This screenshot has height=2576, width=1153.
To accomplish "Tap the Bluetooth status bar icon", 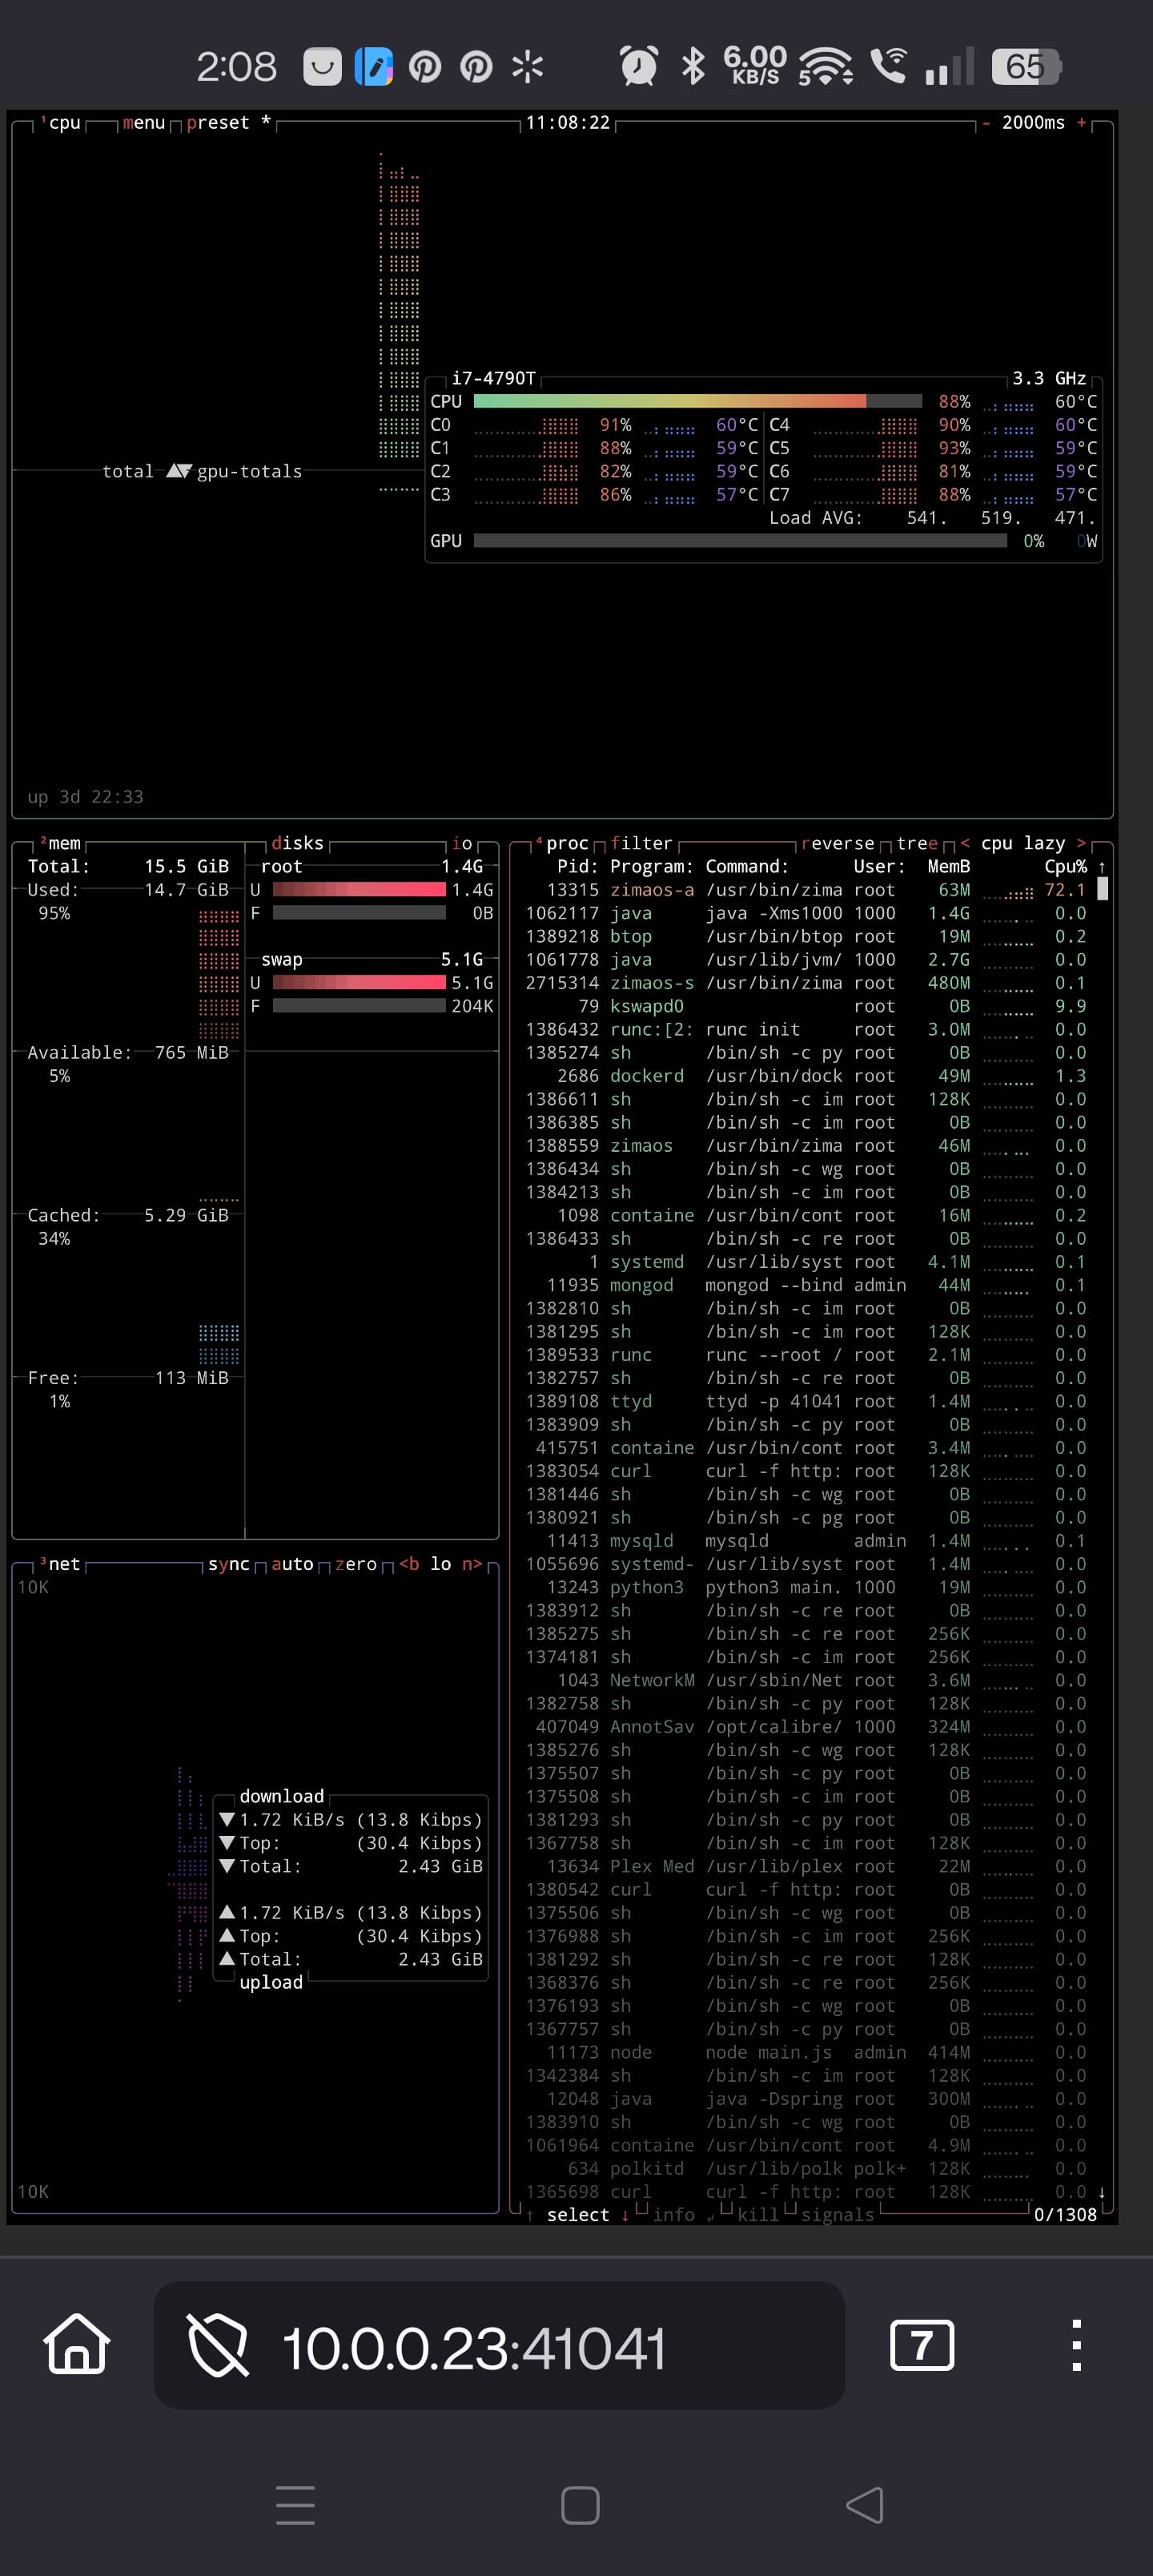I will 693,66.
